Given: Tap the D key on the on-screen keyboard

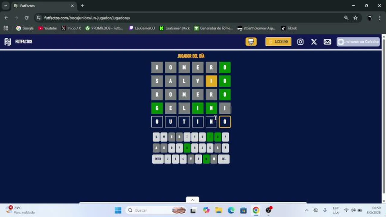Looking at the screenshot, I should [172, 148].
